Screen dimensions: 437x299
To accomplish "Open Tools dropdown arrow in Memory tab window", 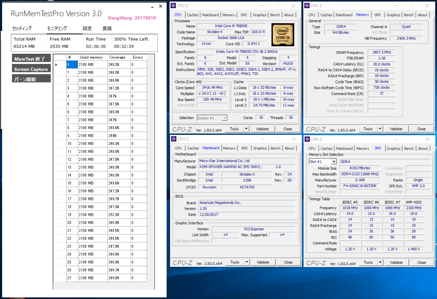I will coord(380,129).
